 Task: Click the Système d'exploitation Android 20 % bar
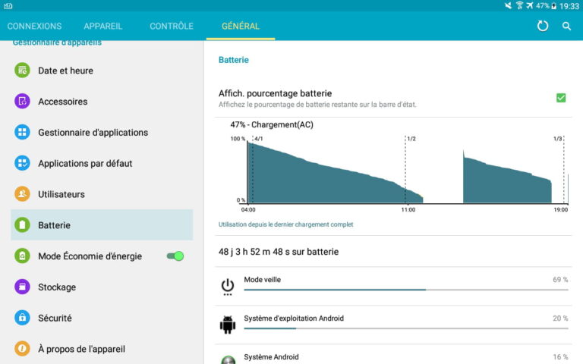406,328
